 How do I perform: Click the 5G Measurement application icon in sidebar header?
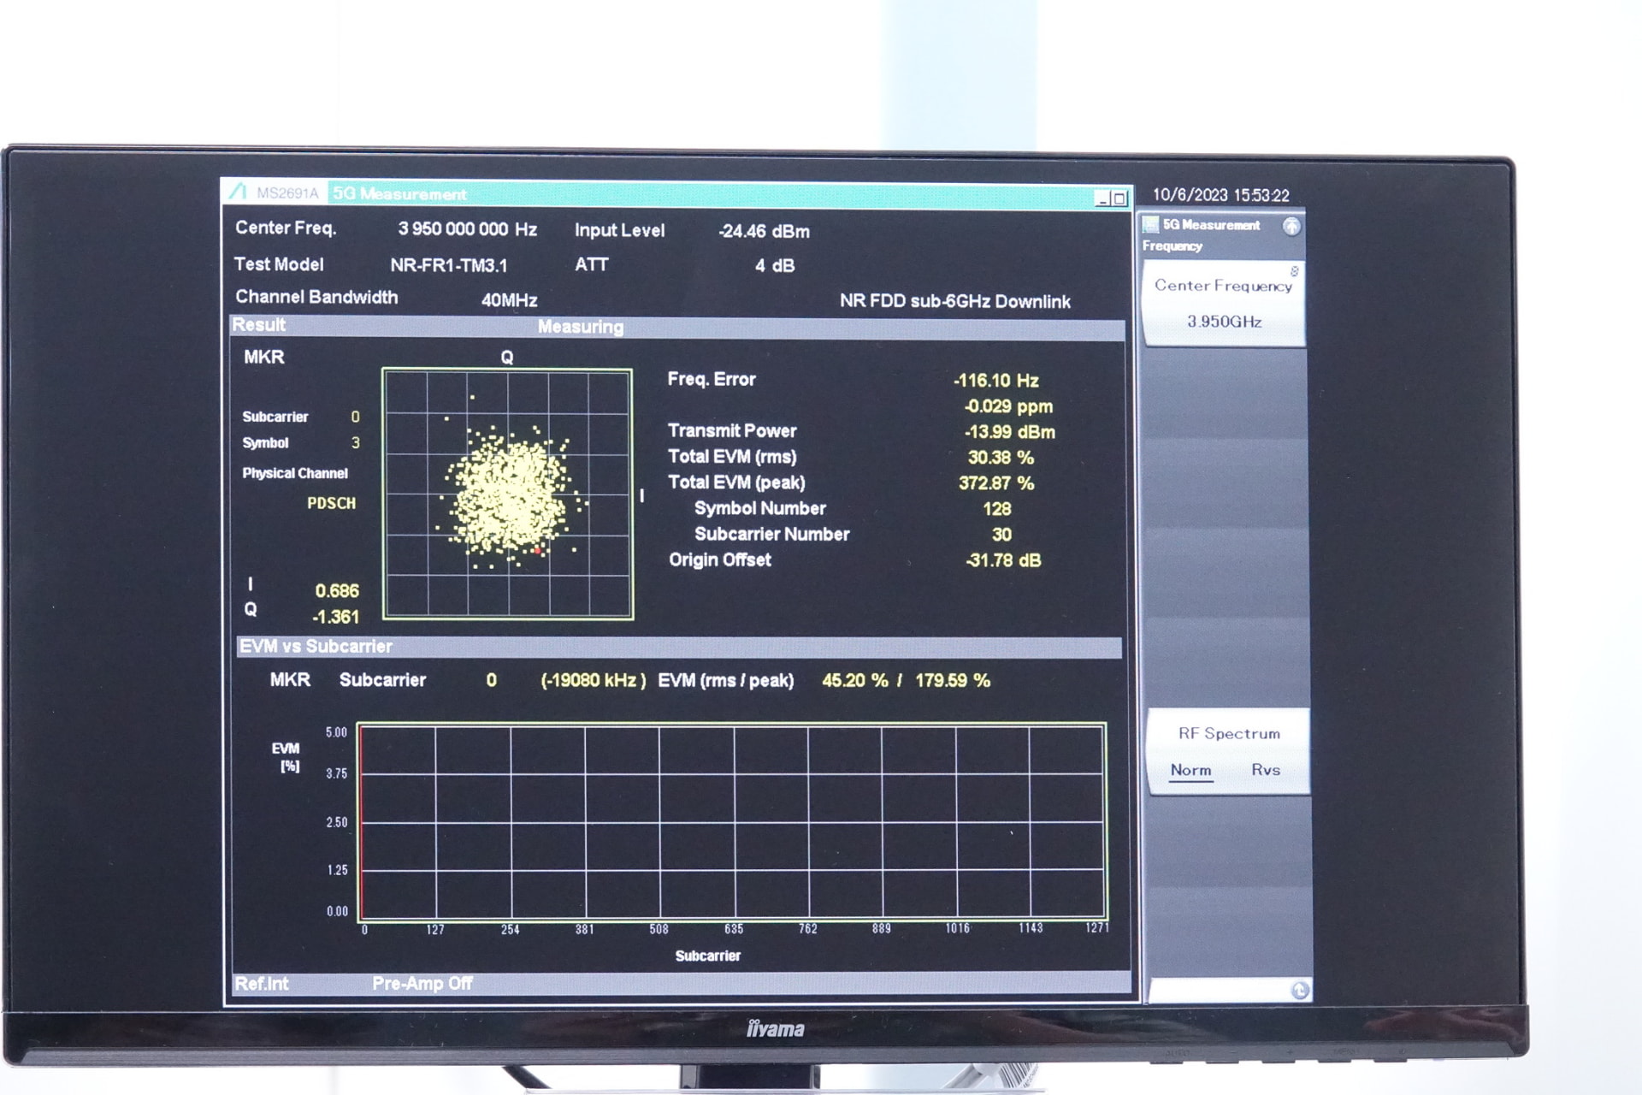click(x=1151, y=226)
